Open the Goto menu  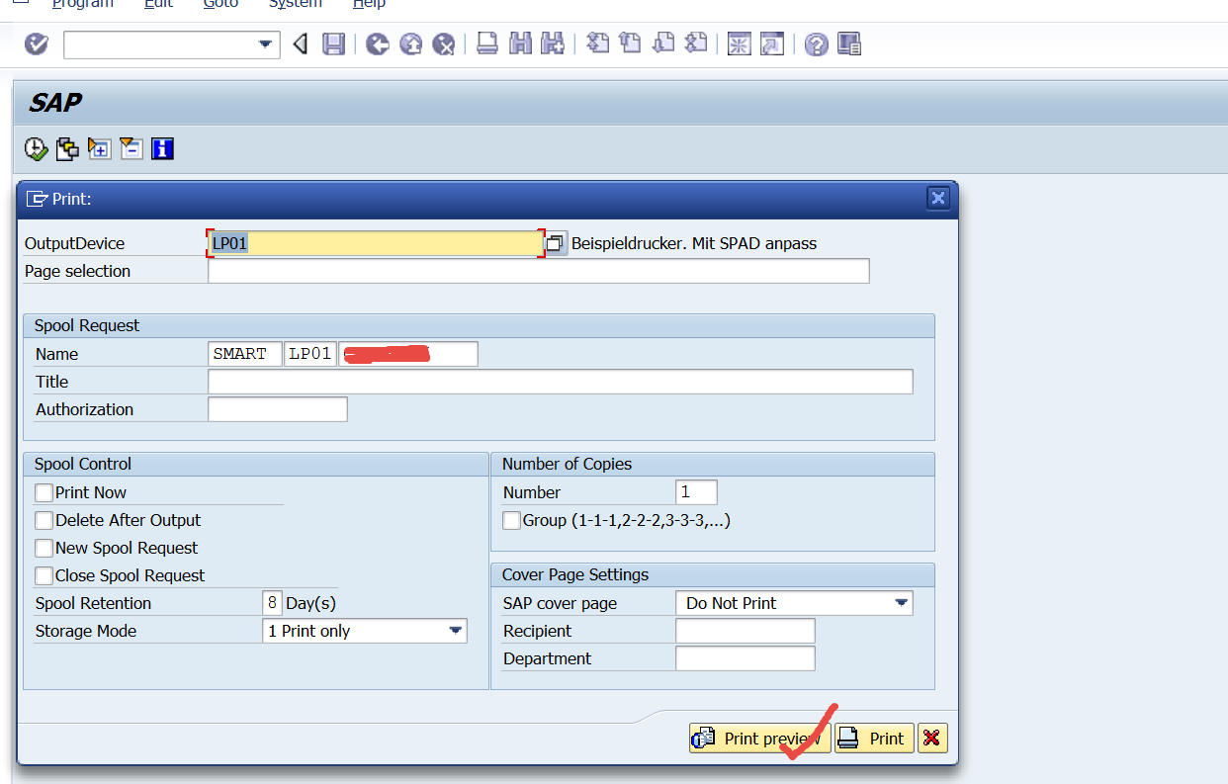[220, 5]
